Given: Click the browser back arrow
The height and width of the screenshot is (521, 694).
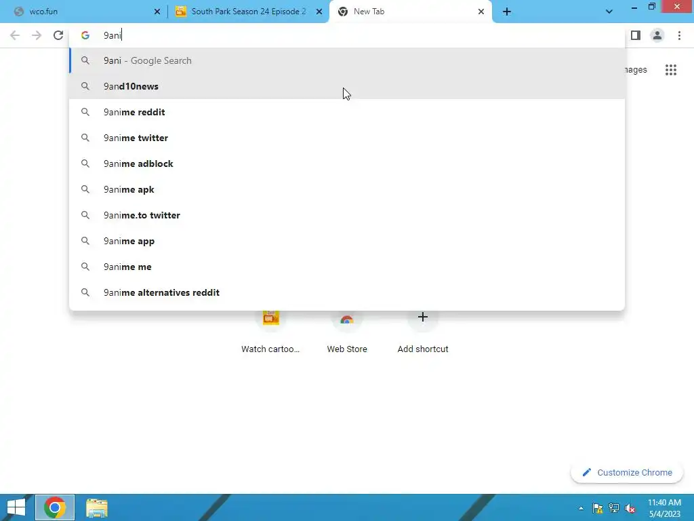Looking at the screenshot, I should point(15,35).
